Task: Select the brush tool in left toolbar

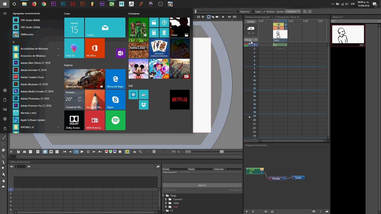Action: click(x=4, y=138)
